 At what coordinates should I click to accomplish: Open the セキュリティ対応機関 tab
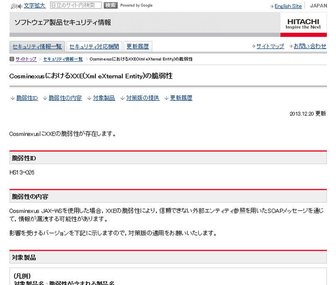94,46
